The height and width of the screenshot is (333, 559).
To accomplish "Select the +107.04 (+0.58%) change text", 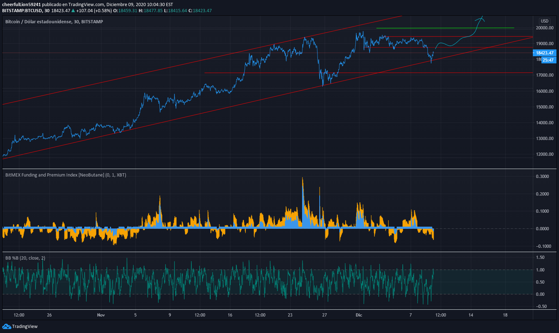I will [x=94, y=11].
